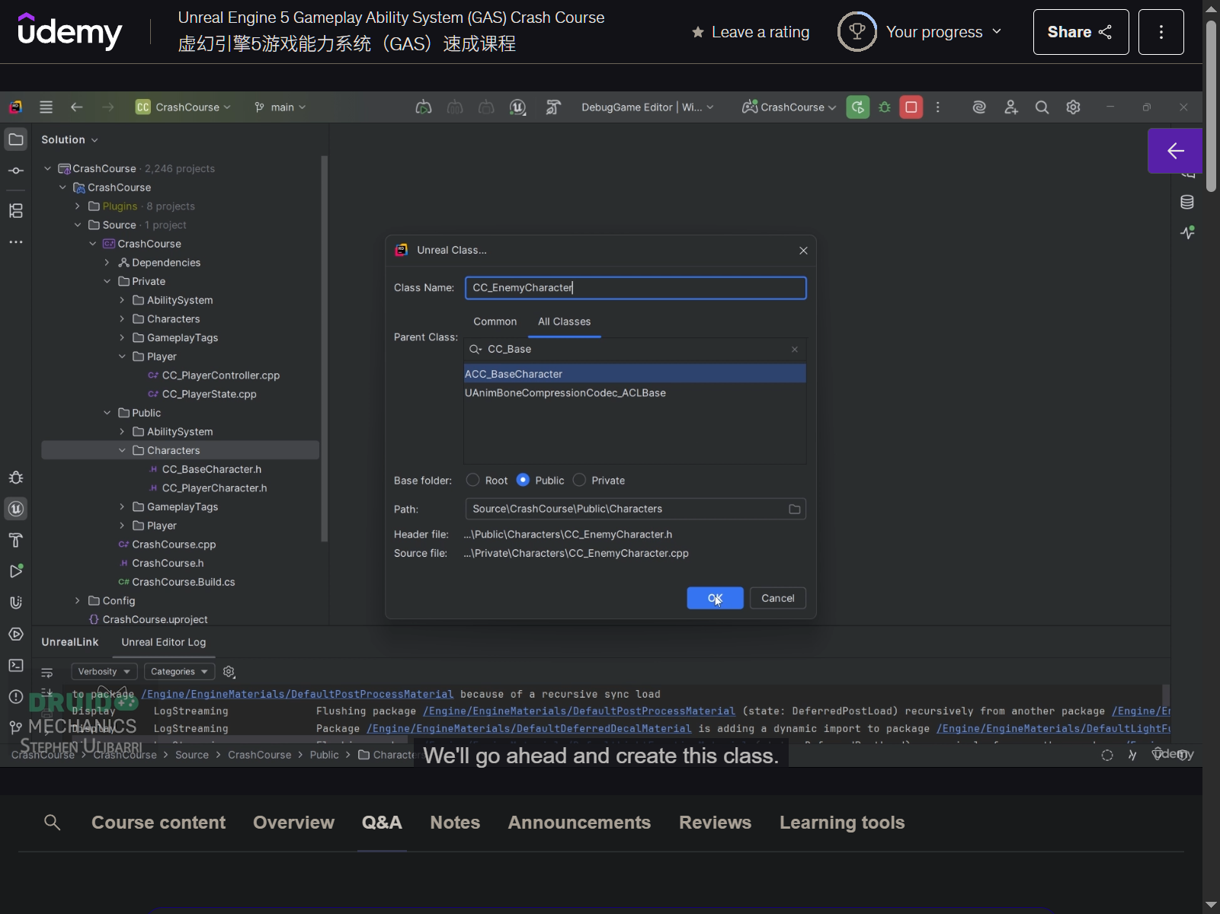Image resolution: width=1220 pixels, height=914 pixels.
Task: Open the Rider main hamburger menu
Action: (x=46, y=107)
